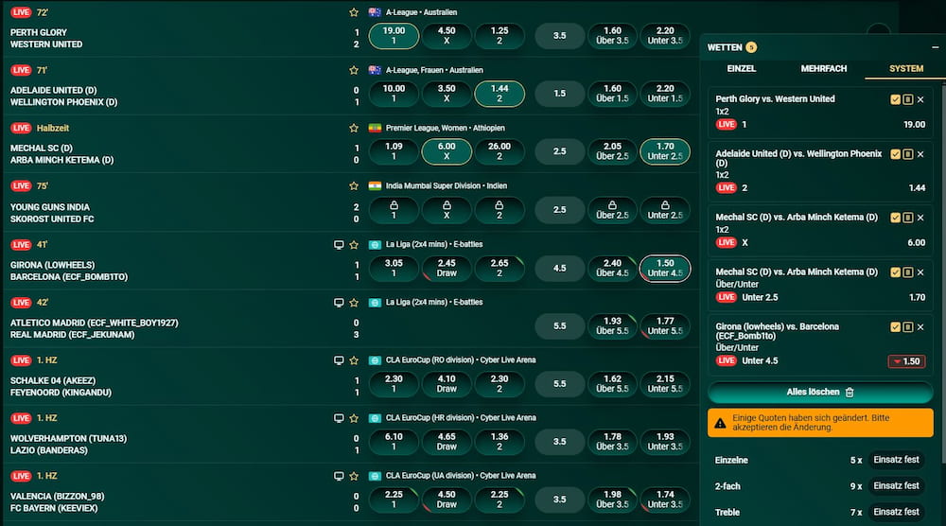Uncheck the Perth Glory bet checkbox
The width and height of the screenshot is (946, 526).
[x=896, y=99]
